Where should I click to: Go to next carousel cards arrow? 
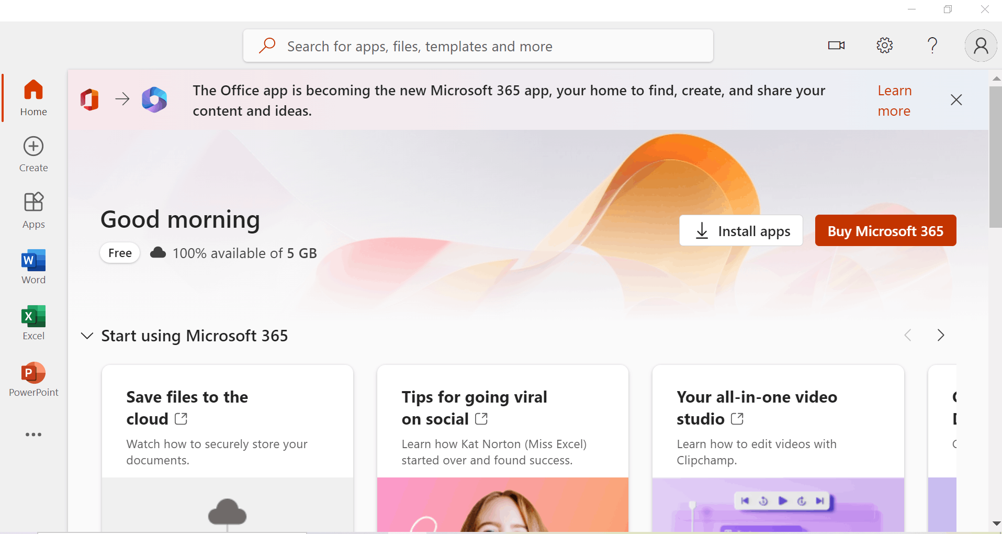pyautogui.click(x=941, y=335)
